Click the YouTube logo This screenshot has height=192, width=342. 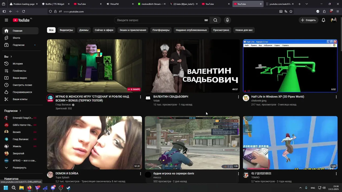[x=21, y=20]
